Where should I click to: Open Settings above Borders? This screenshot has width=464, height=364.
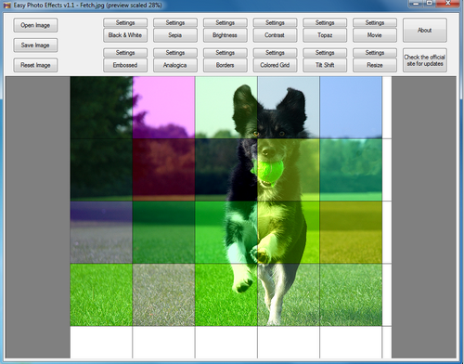click(225, 53)
